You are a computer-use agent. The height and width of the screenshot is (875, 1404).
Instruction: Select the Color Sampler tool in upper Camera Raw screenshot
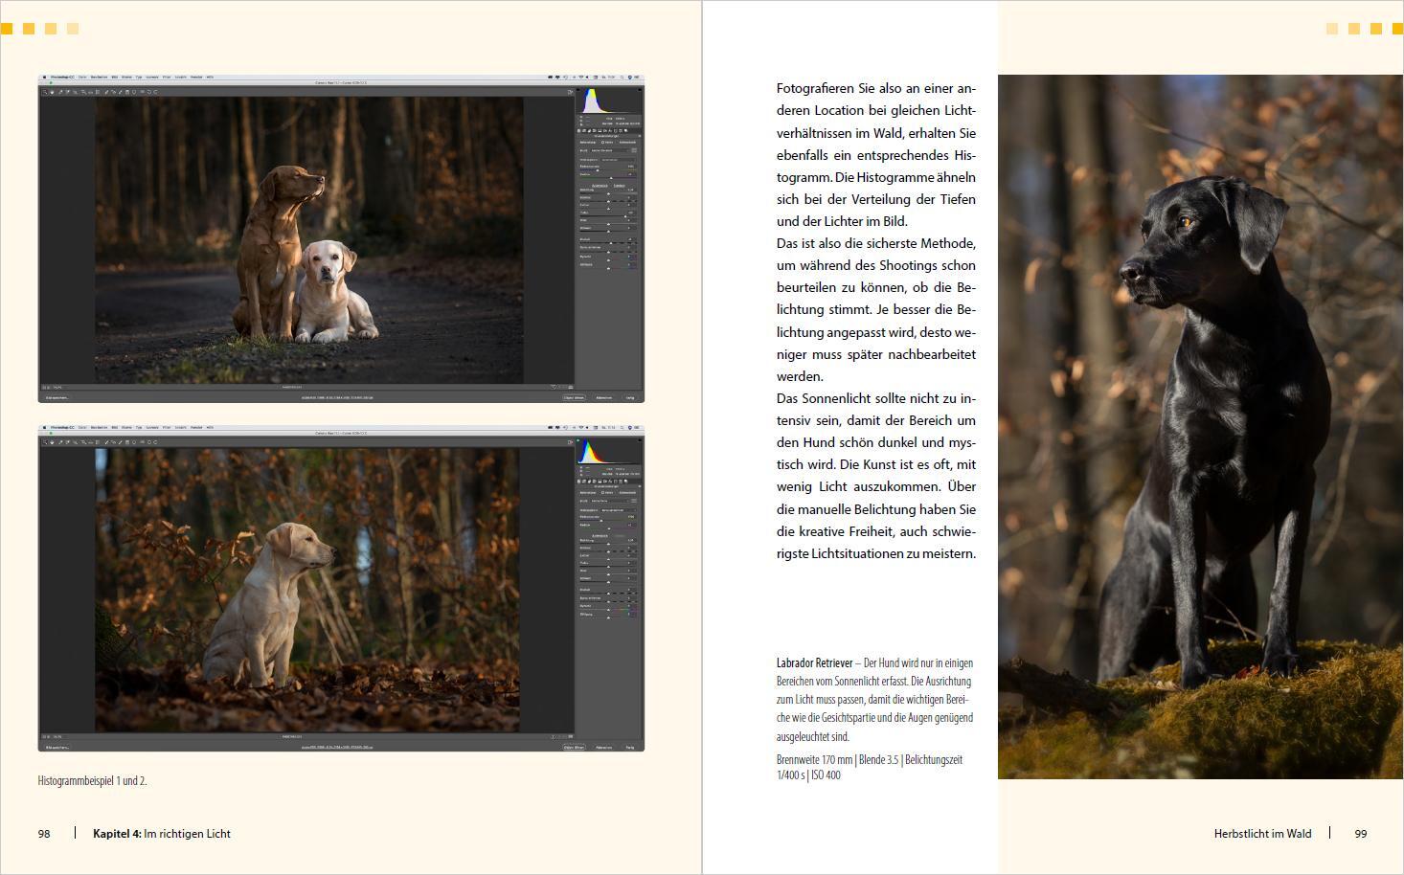pos(68,92)
